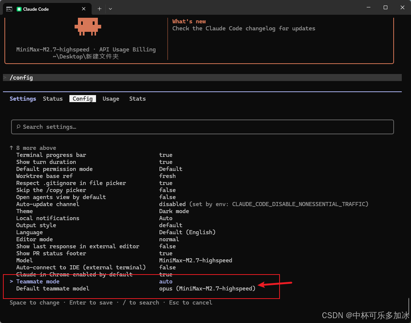Open the Stats tab
This screenshot has height=323, width=411.
coord(137,99)
